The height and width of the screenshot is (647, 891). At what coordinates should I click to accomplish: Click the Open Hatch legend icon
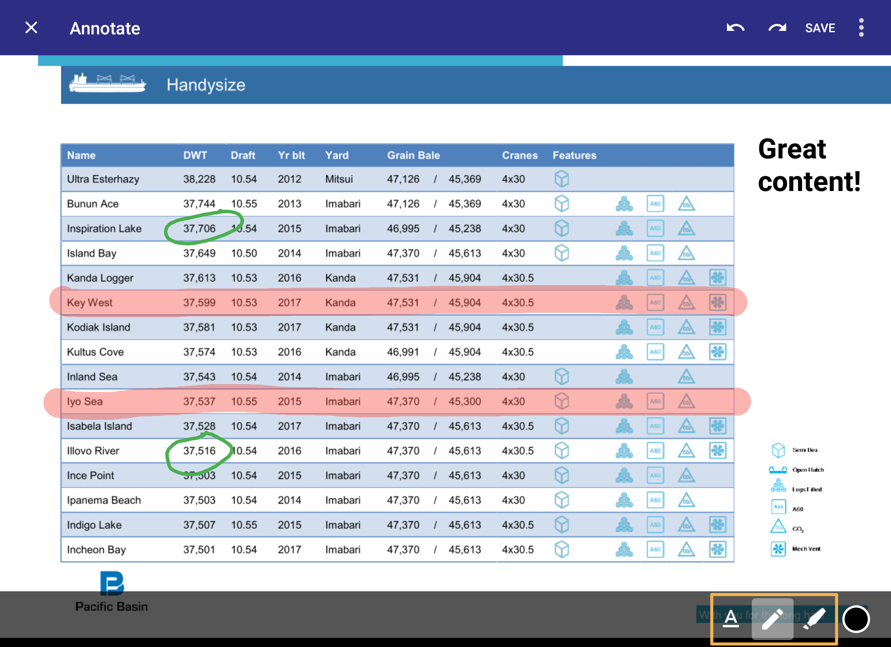(x=778, y=469)
